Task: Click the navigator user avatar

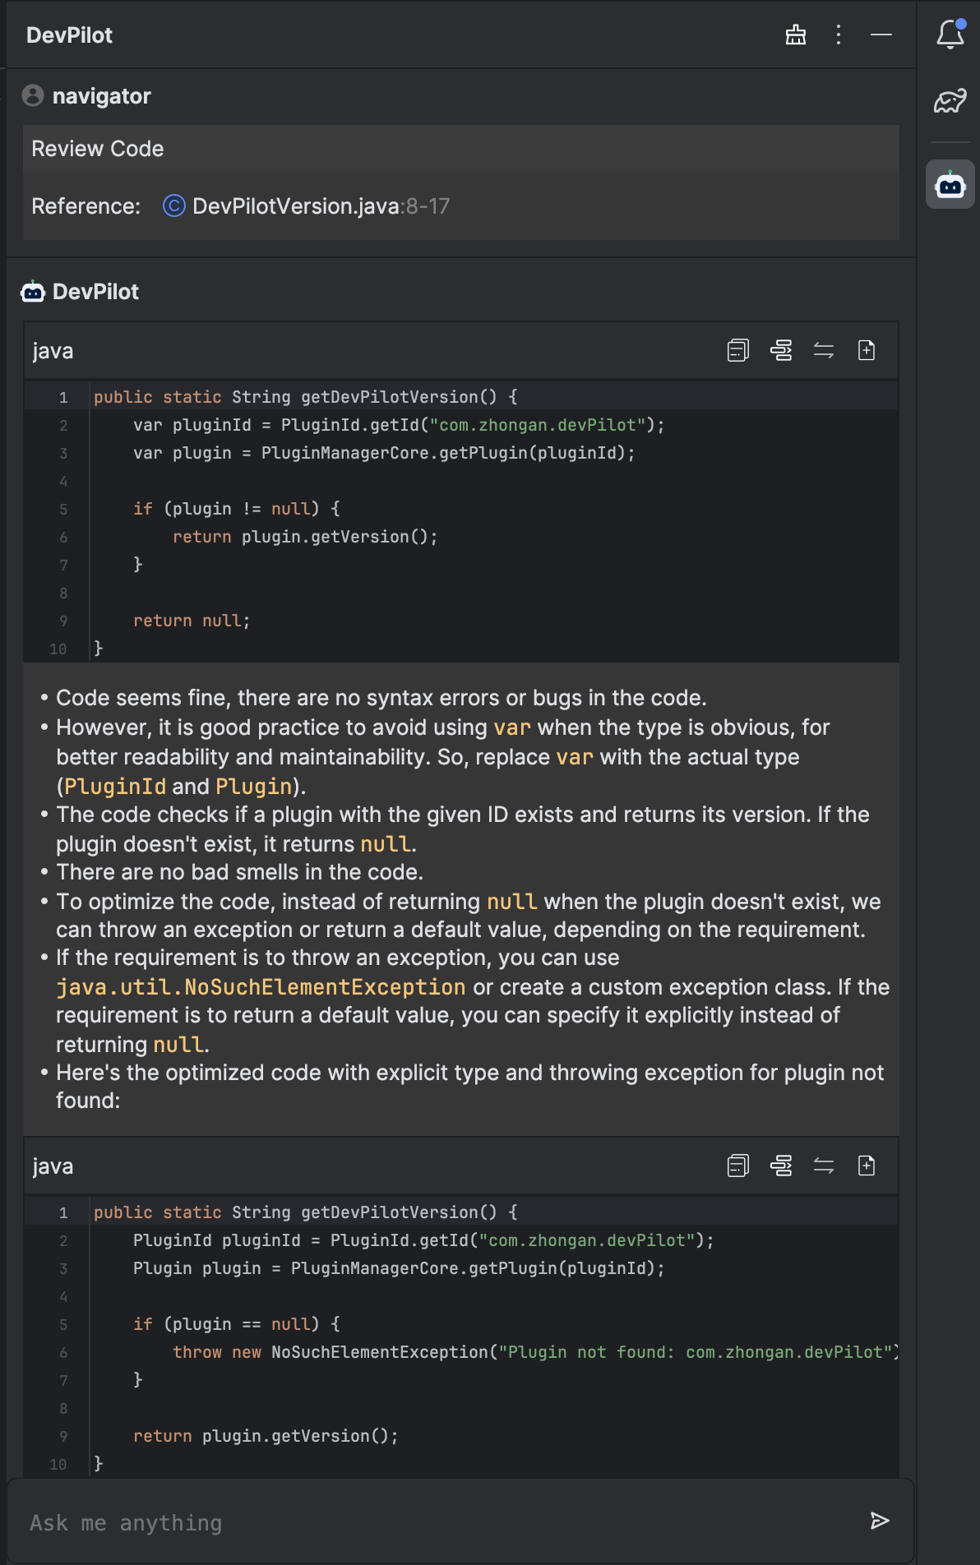Action: pos(33,96)
